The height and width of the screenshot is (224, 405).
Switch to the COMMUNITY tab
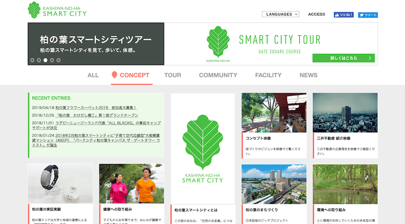coord(218,75)
